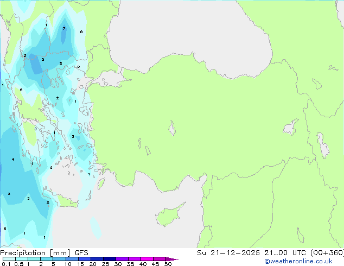Select the 20–25 mm dark blue legend swatch
344x266 pixels.
97,259
